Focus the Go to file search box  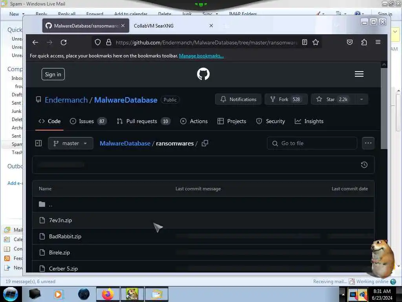312,143
